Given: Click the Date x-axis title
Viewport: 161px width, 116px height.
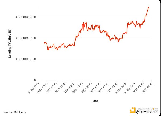Looking at the screenshot, I should (x=94, y=101).
